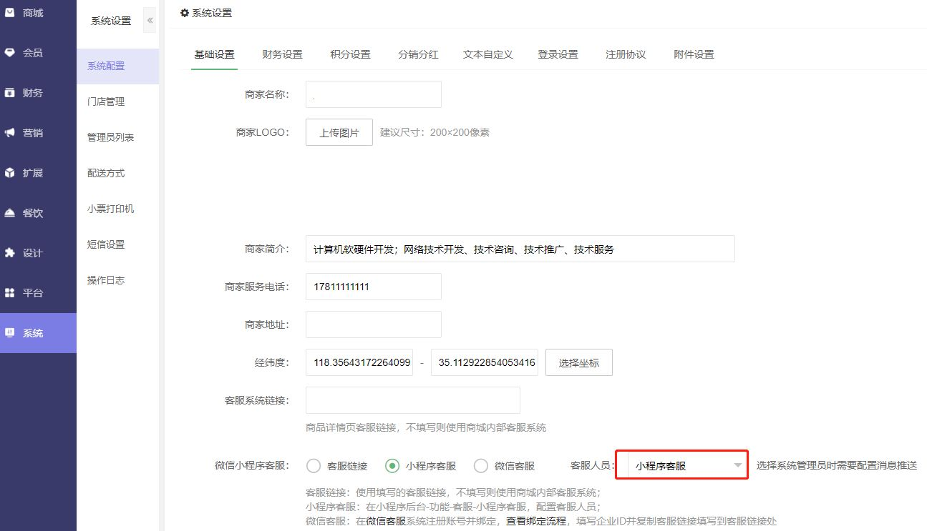
Task: Collapse the 系统设置 submenu panel
Action: pyautogui.click(x=150, y=21)
